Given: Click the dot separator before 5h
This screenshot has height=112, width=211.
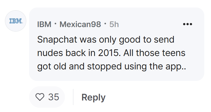Looking at the screenshot, I should pos(105,24).
